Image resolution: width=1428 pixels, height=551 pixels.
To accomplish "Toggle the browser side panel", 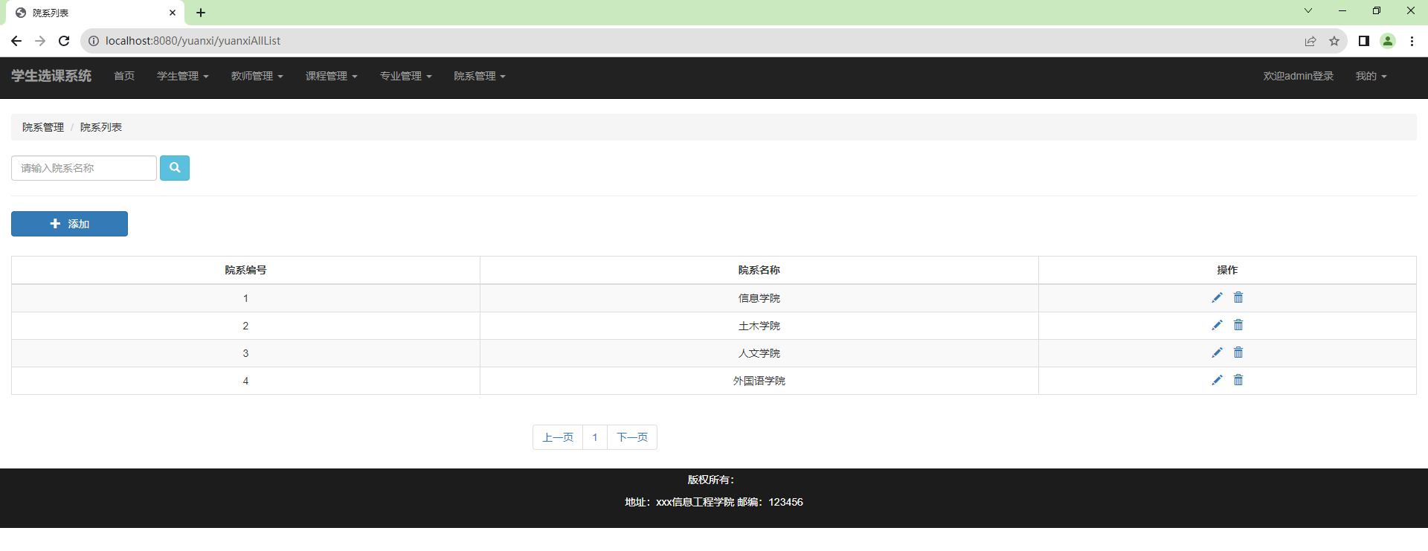I will coord(1364,41).
